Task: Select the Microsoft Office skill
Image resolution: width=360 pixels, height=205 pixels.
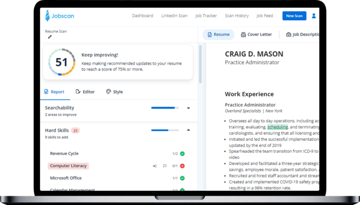Action: [x=66, y=178]
